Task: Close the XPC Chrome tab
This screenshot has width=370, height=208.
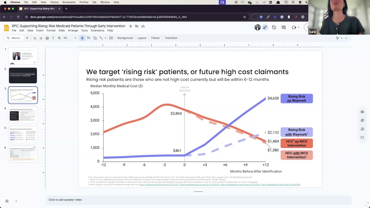Action: (59, 9)
